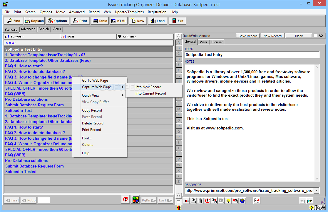Screen dimensions: 328x212
Task: Click the New toolbar button
Action: pos(138,21)
